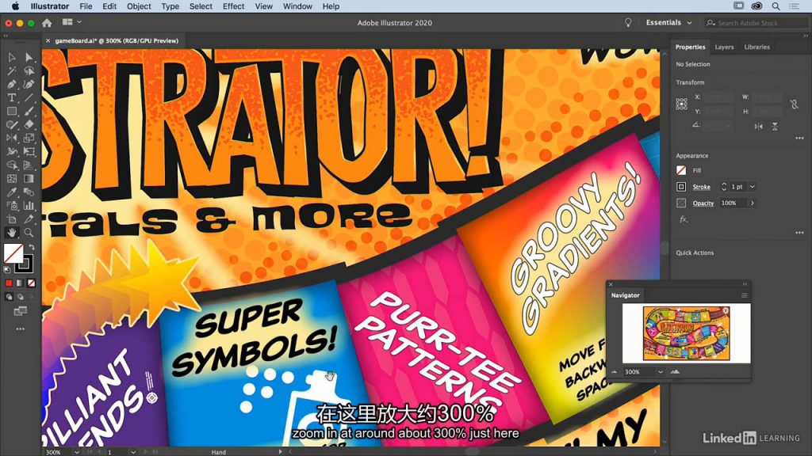Open Arrange Documents dropdown
Image resolution: width=812 pixels, height=456 pixels.
(71, 22)
